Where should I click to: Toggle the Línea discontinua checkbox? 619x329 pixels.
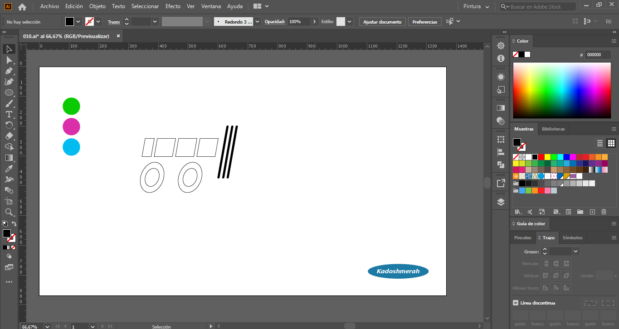click(x=516, y=303)
